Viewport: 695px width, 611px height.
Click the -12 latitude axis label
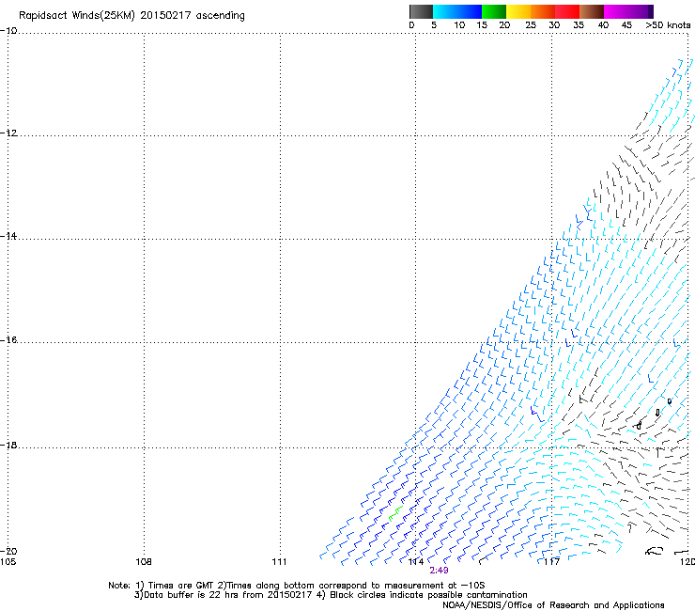pos(8,133)
